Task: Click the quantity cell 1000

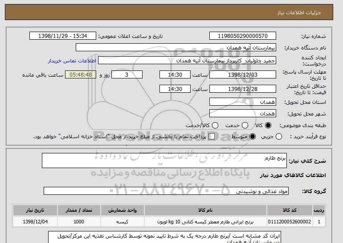Action: 79,222
